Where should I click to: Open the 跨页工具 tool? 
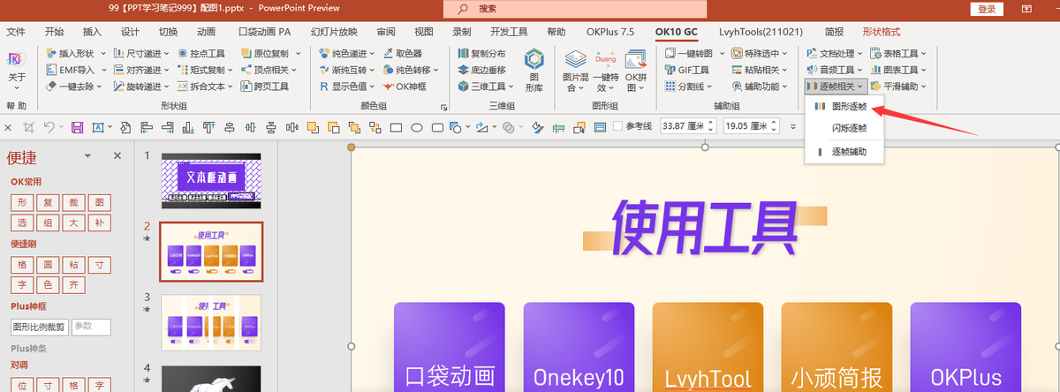264,87
